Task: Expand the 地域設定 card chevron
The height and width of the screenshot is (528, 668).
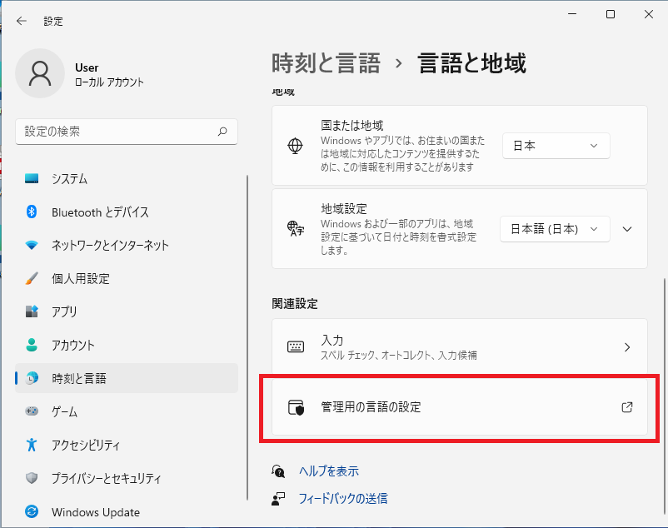Action: point(627,229)
